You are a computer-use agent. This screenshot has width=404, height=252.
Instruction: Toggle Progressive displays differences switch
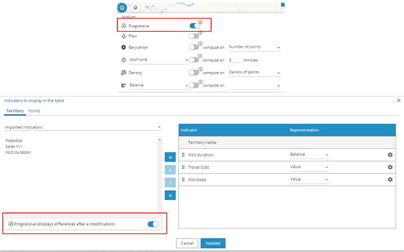153,223
